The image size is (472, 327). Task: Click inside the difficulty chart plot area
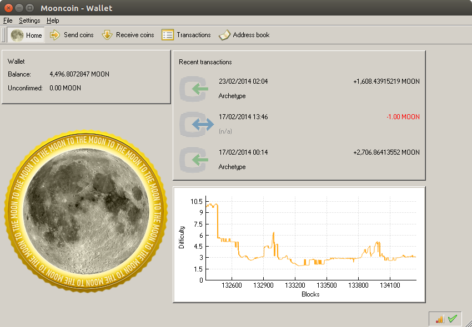tap(311, 238)
